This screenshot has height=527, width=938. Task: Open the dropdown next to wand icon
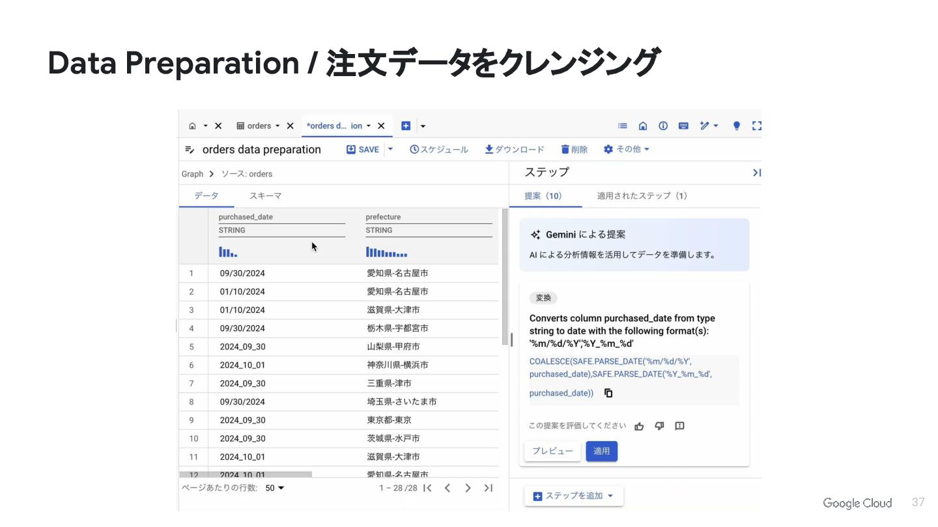(x=716, y=126)
